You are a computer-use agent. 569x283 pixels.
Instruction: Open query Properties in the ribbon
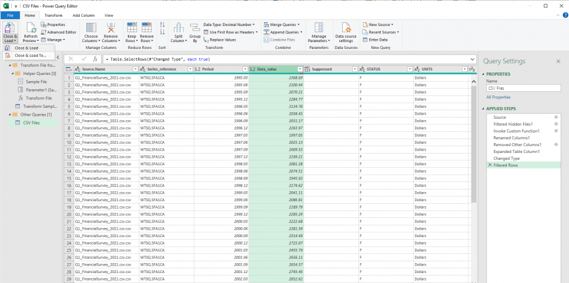coord(53,25)
